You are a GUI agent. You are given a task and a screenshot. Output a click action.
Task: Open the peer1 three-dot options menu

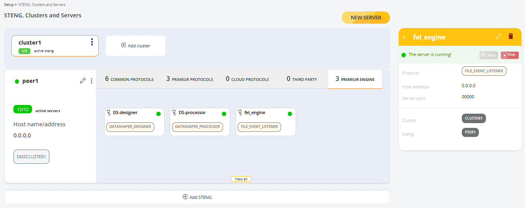click(92, 81)
